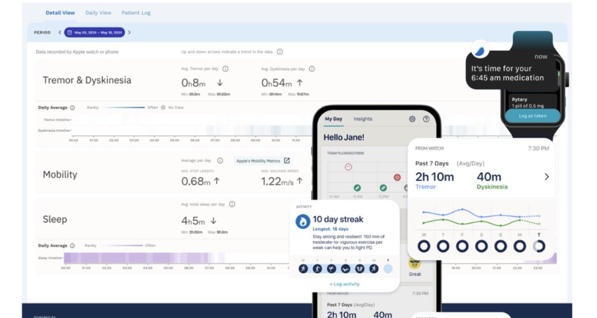Click the purple sleep timeline bar
This screenshot has height=318, width=597.
point(139,258)
